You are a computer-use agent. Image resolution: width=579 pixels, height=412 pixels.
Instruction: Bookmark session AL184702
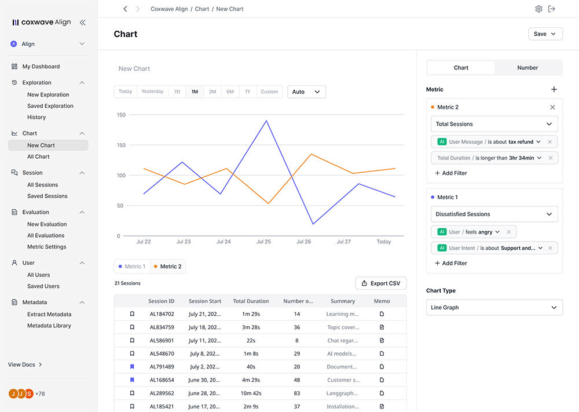tap(132, 314)
